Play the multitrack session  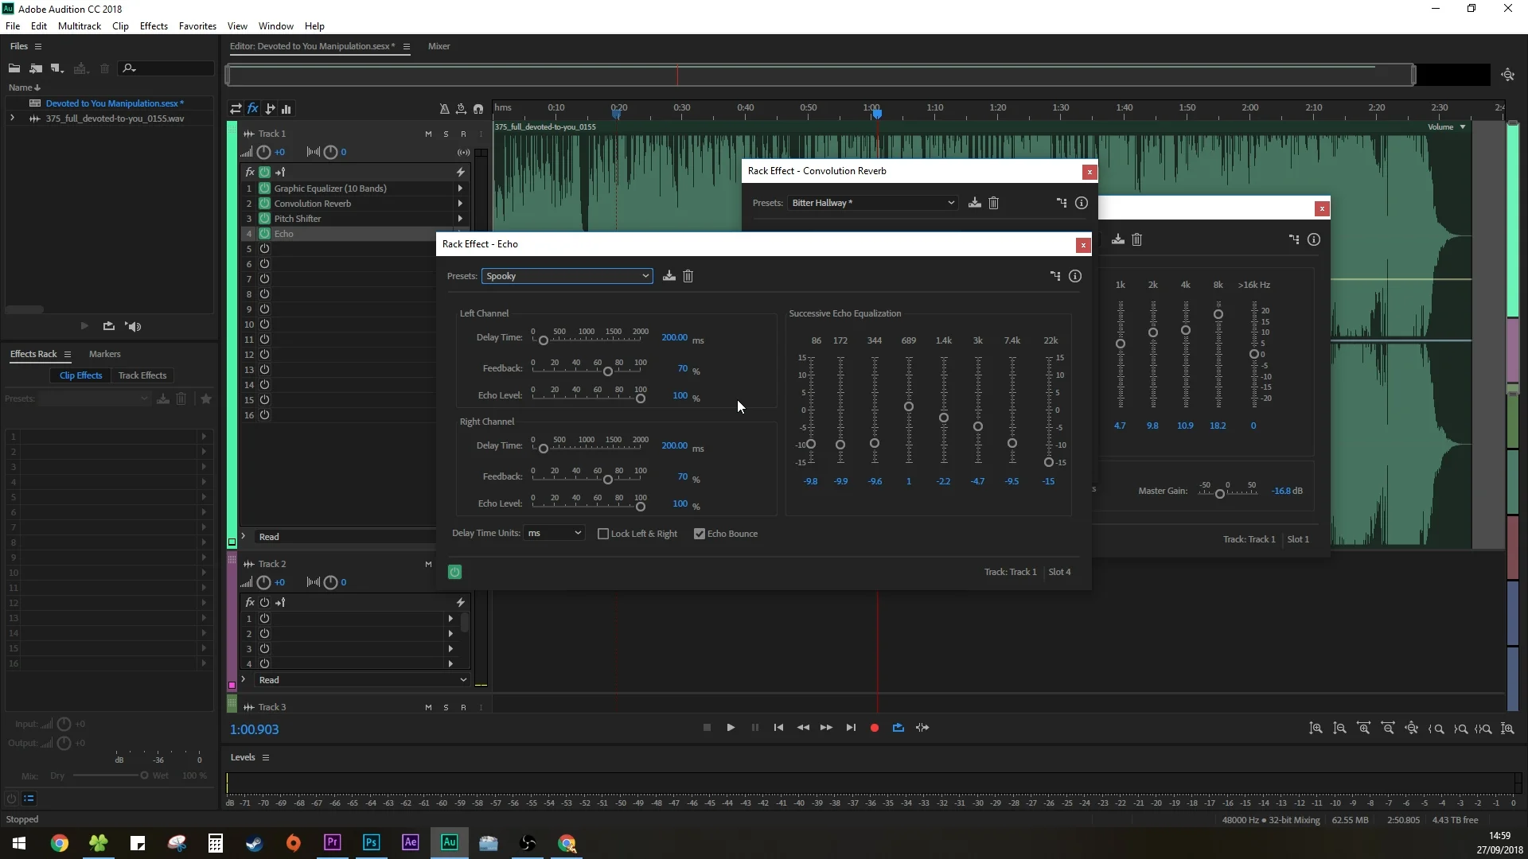(x=731, y=728)
